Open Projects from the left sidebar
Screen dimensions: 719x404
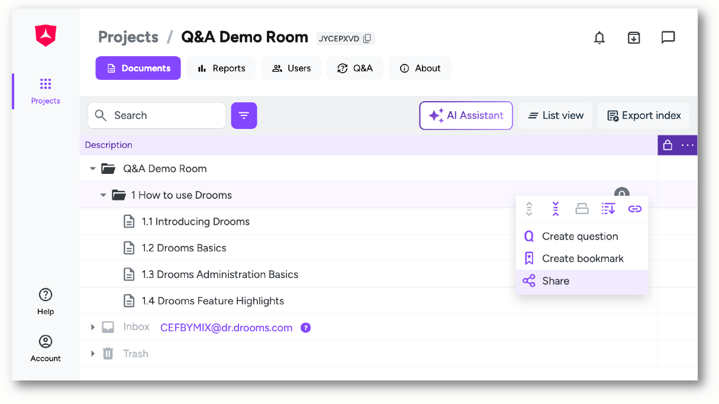coord(46,91)
